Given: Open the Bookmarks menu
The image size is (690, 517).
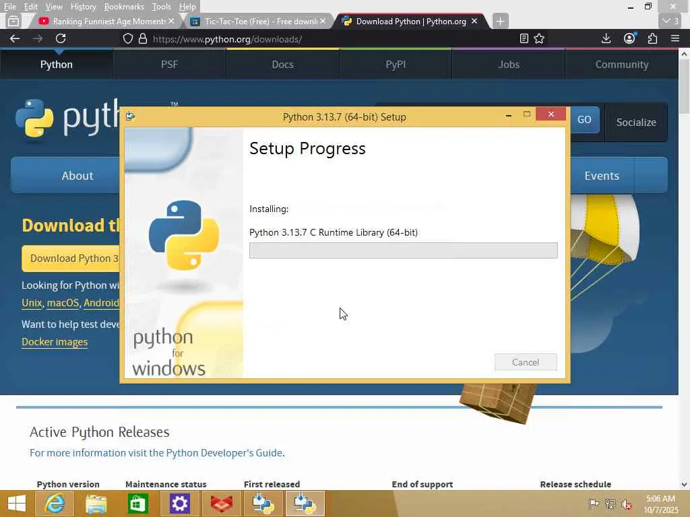Looking at the screenshot, I should click(124, 7).
